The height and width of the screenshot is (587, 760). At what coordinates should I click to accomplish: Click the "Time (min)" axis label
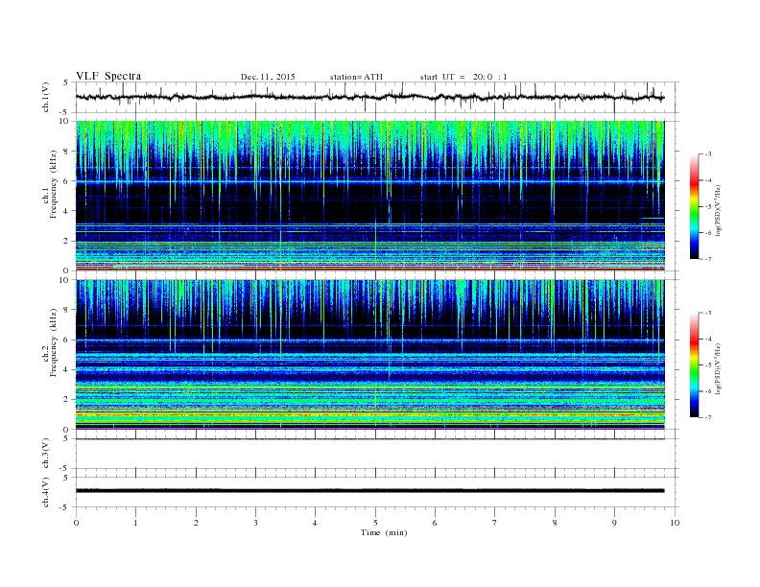pos(384,532)
